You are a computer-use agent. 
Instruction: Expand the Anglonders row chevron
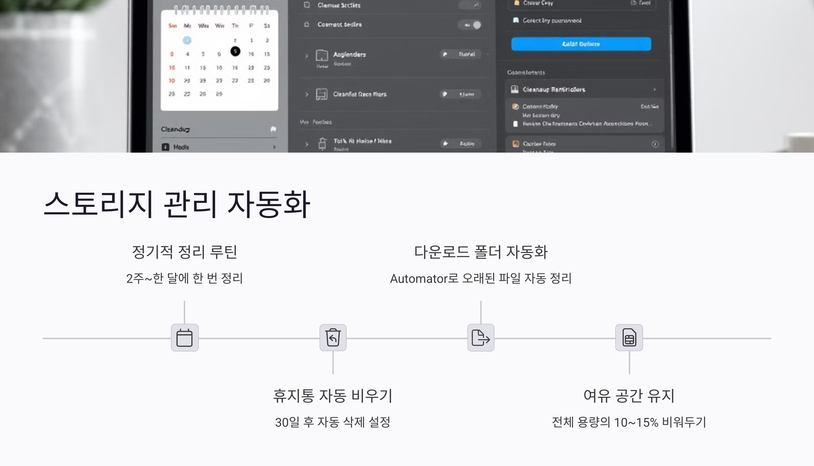click(x=307, y=56)
